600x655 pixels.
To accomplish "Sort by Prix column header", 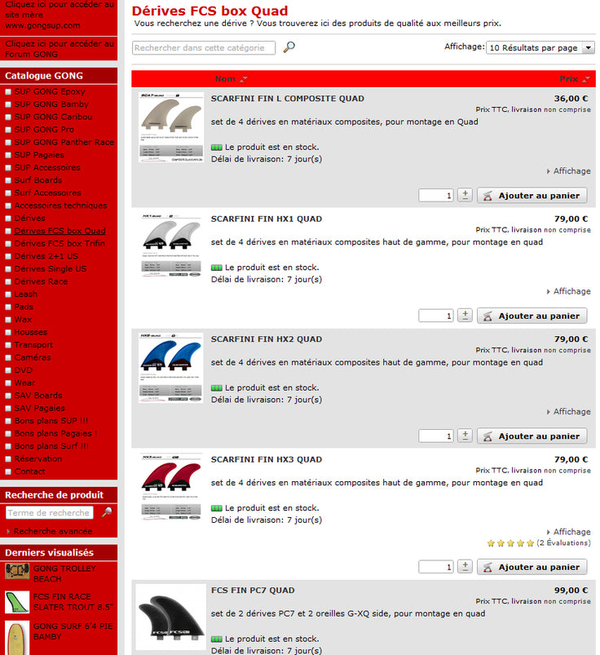I will click(x=569, y=79).
